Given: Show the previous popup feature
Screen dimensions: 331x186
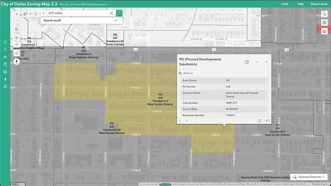Looking at the screenshot, I should click(180, 121).
